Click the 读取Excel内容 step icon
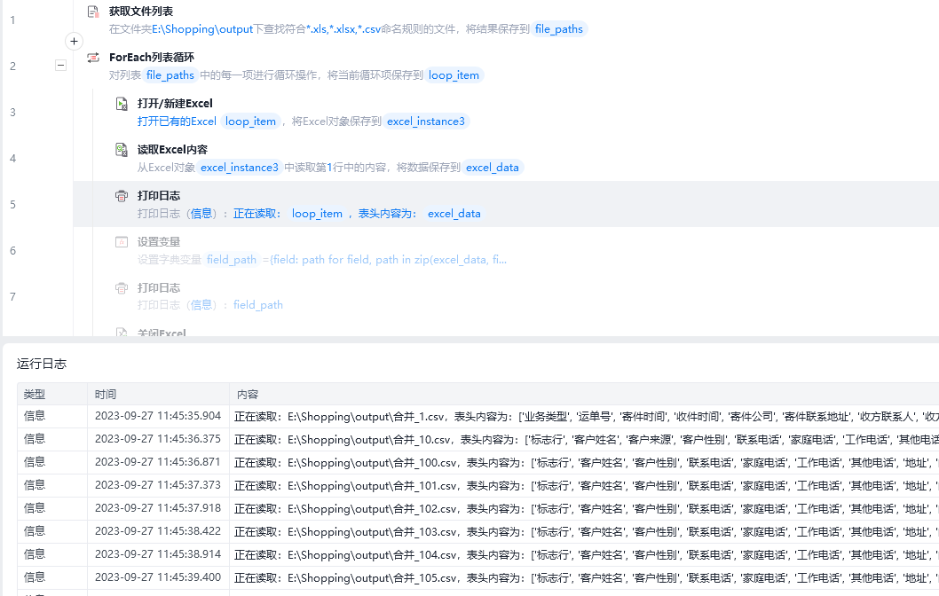Viewport: 939px width, 596px height. [x=122, y=150]
